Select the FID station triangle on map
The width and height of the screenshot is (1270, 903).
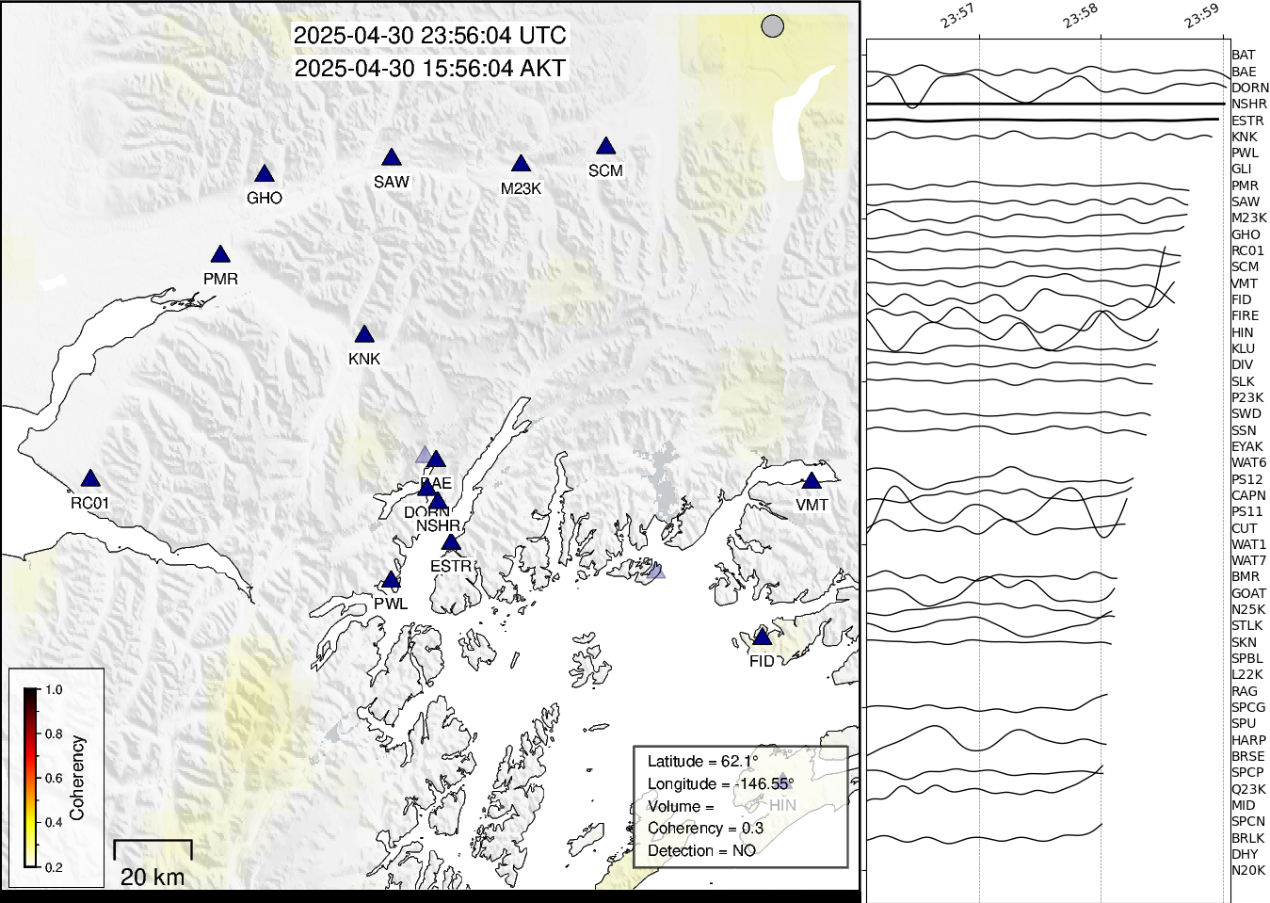(x=763, y=638)
